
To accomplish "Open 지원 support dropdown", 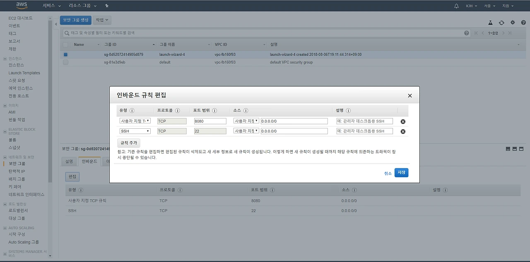I will click(x=508, y=6).
